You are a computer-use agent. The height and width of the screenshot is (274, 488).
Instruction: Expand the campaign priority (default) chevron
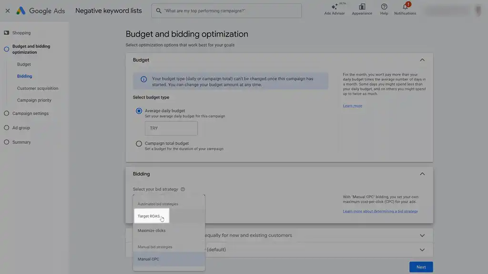(x=422, y=250)
